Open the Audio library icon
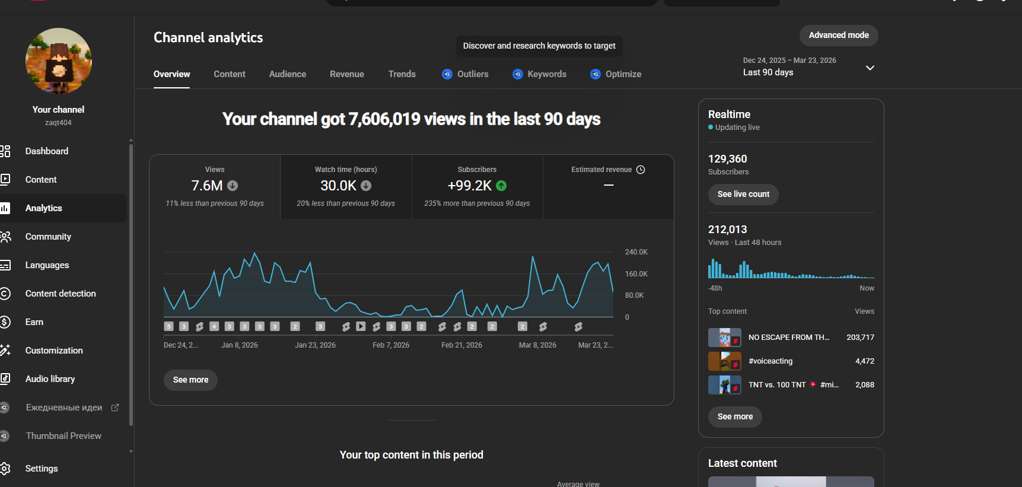 [5, 379]
